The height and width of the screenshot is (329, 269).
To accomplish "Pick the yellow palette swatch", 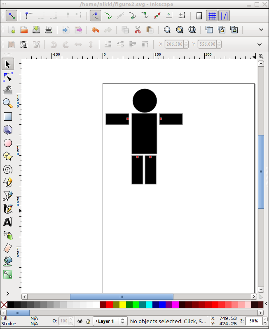I will point(123,305).
